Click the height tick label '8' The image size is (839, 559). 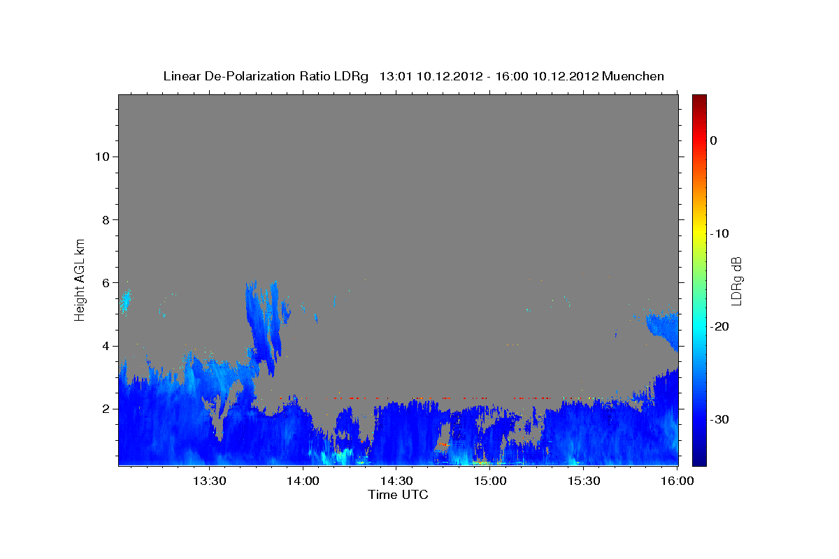click(x=106, y=220)
